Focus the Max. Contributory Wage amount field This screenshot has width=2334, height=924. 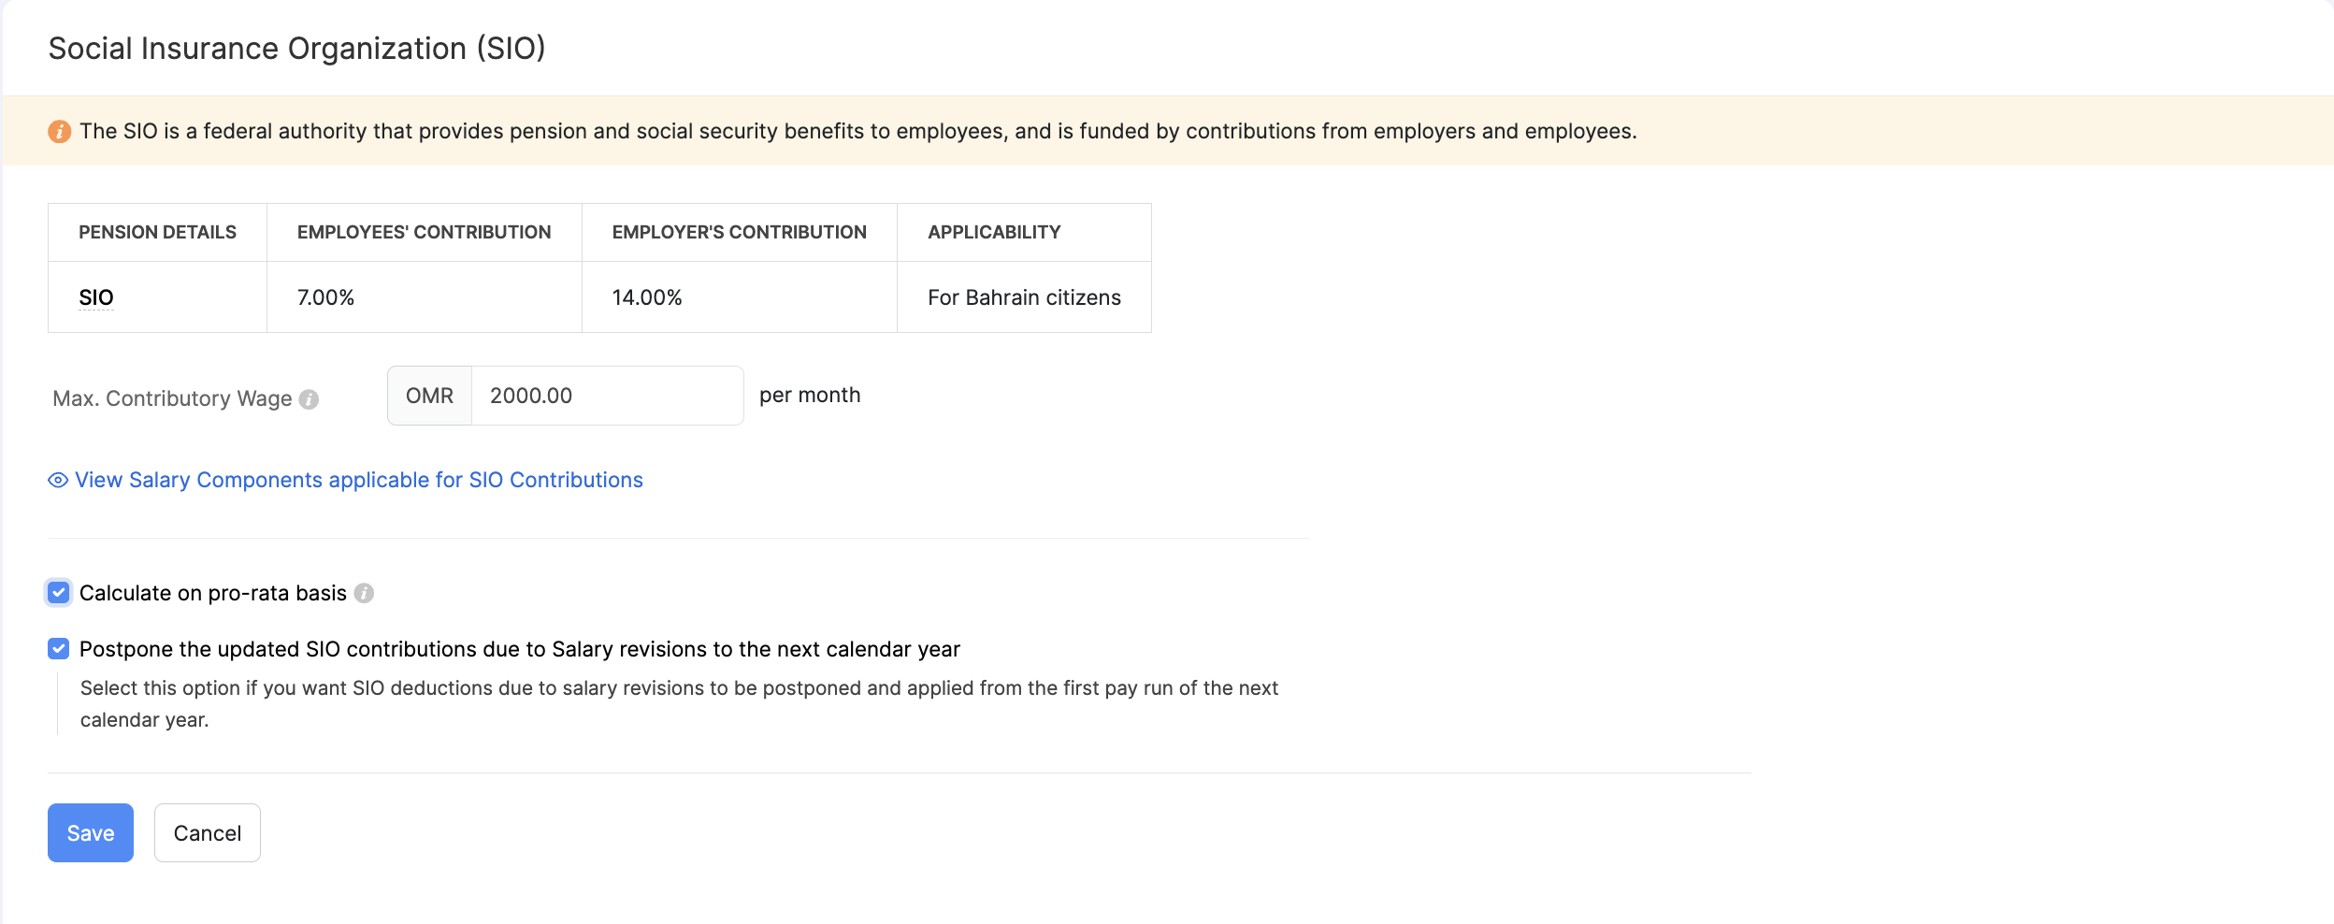pyautogui.click(x=606, y=396)
